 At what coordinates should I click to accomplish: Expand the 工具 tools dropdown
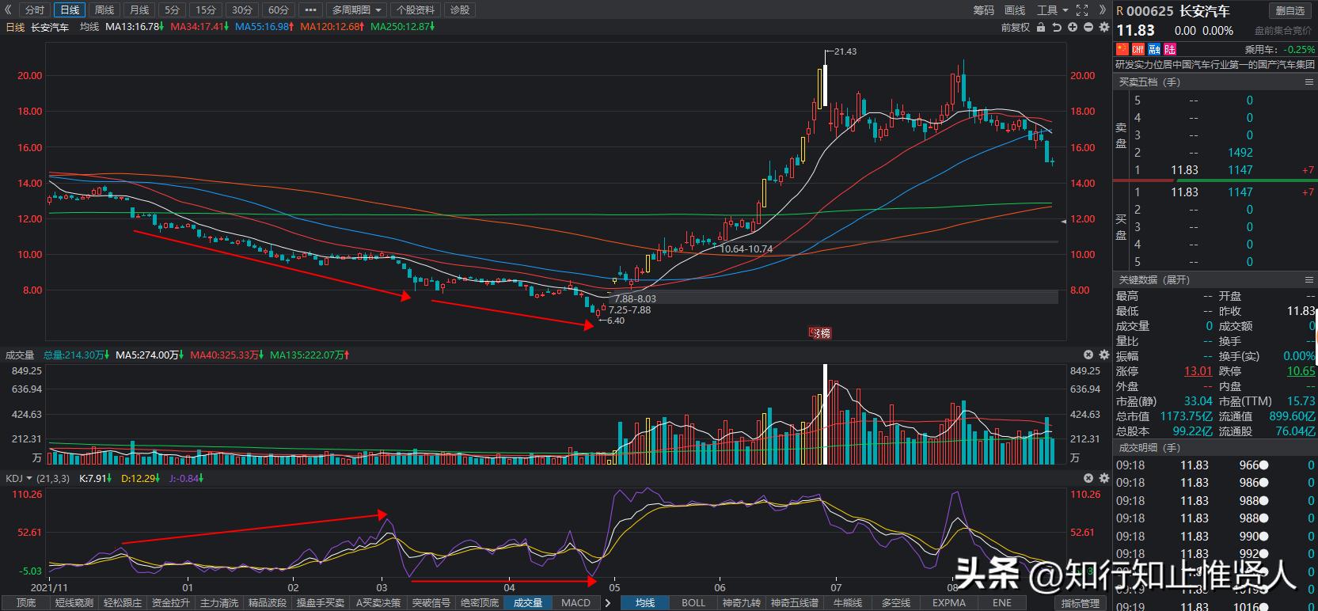coord(1052,10)
